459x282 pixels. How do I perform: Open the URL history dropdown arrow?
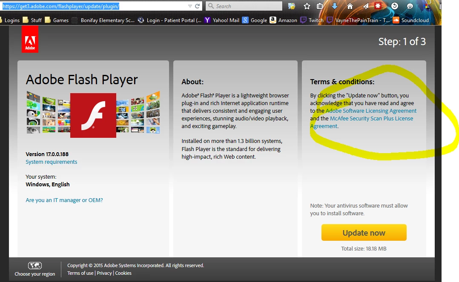(190, 6)
